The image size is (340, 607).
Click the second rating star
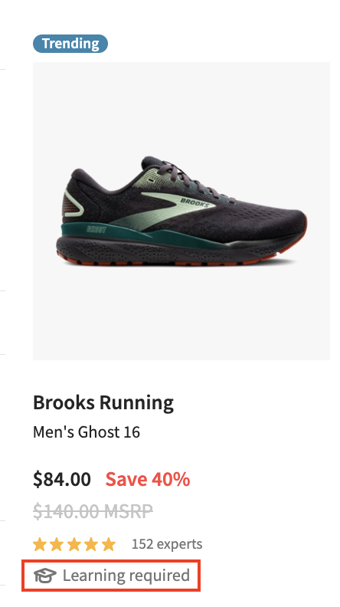click(x=57, y=544)
